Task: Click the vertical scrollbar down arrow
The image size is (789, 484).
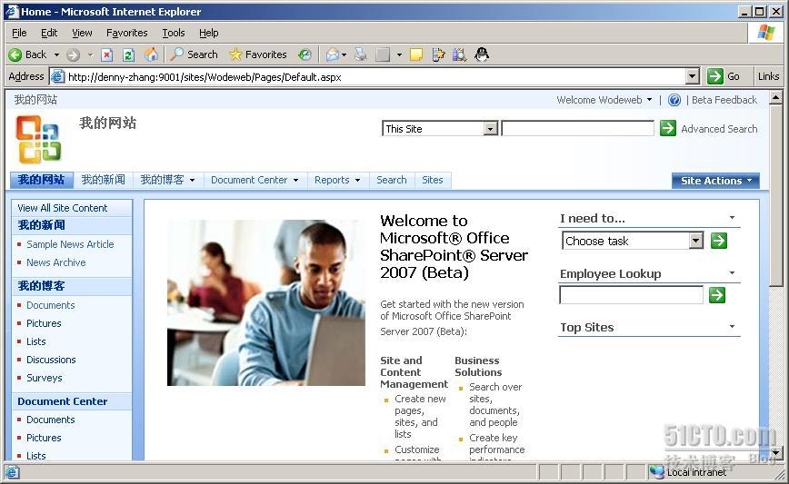Action: tap(776, 453)
